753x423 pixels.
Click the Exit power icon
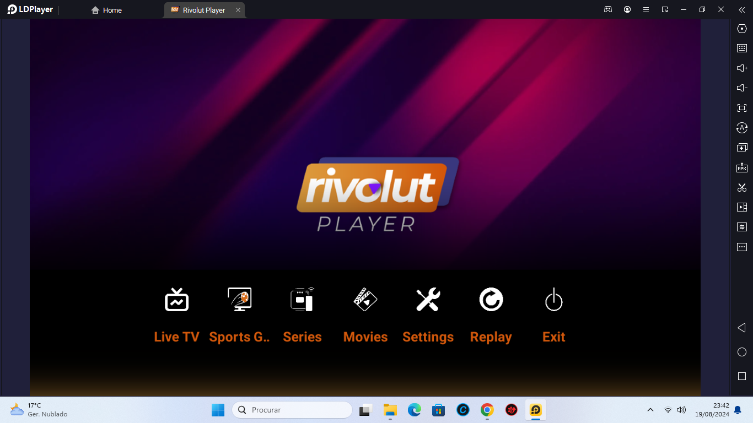pos(553,300)
